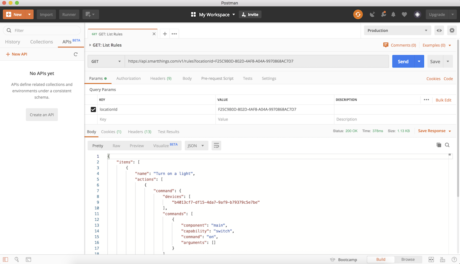Toggle the sidebar from status bar
460x264 pixels.
[x=5, y=260]
